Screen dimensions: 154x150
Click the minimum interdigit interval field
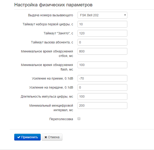pos(102,105)
